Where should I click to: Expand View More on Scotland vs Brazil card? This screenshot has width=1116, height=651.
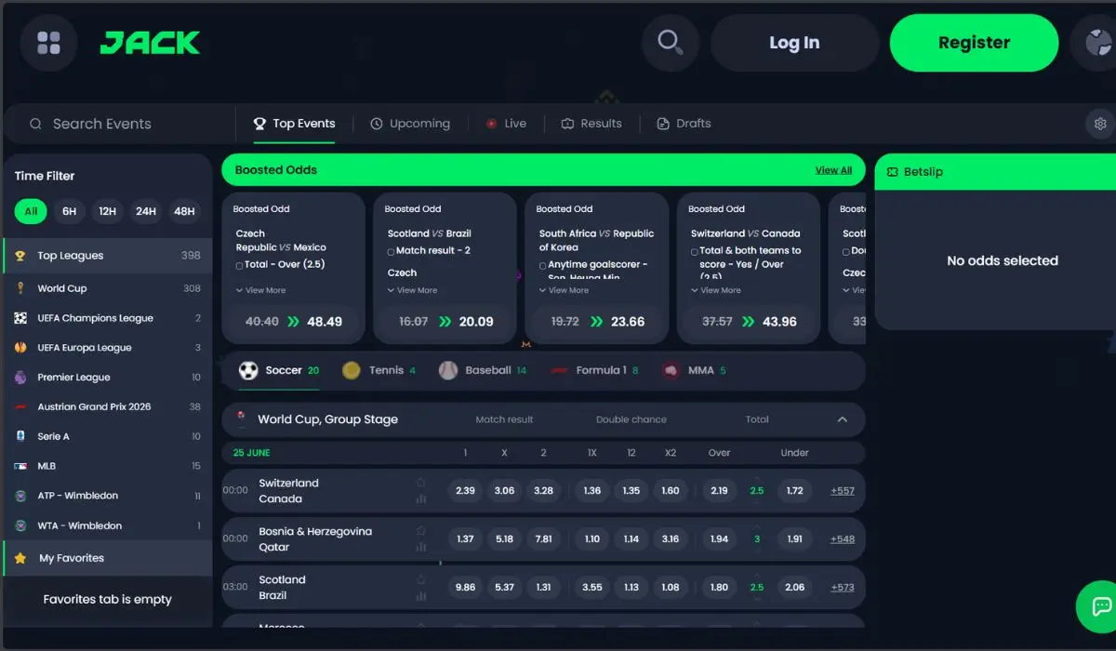(413, 290)
